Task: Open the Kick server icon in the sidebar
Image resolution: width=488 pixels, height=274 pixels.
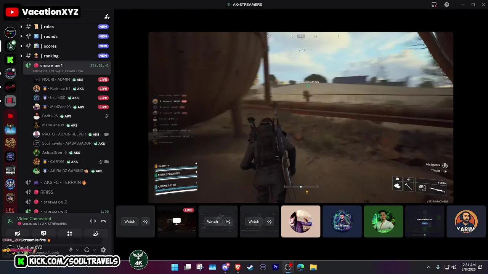Action: coord(10,60)
